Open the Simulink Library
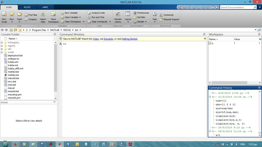 pos(118,17)
